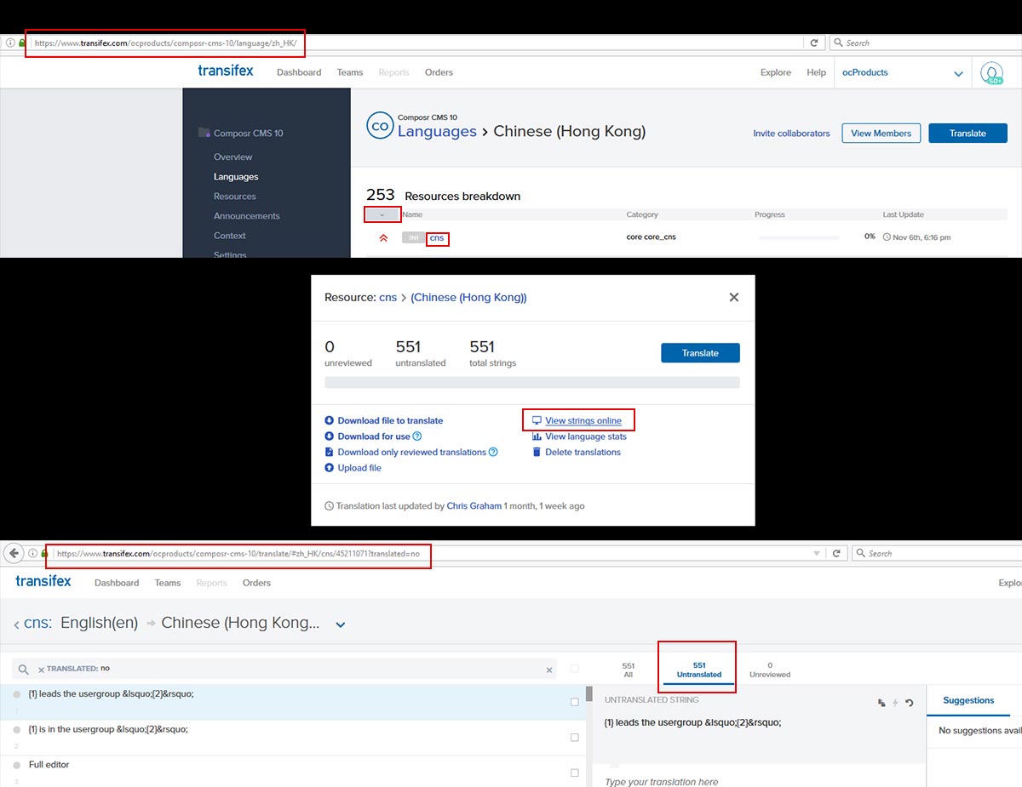This screenshot has height=787, width=1022.
Task: Click the transifex logo above the cns English(en) heading
Action: (43, 581)
